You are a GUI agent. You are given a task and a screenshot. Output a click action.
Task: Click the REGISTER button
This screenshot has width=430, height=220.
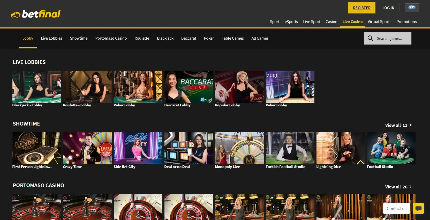tap(361, 8)
